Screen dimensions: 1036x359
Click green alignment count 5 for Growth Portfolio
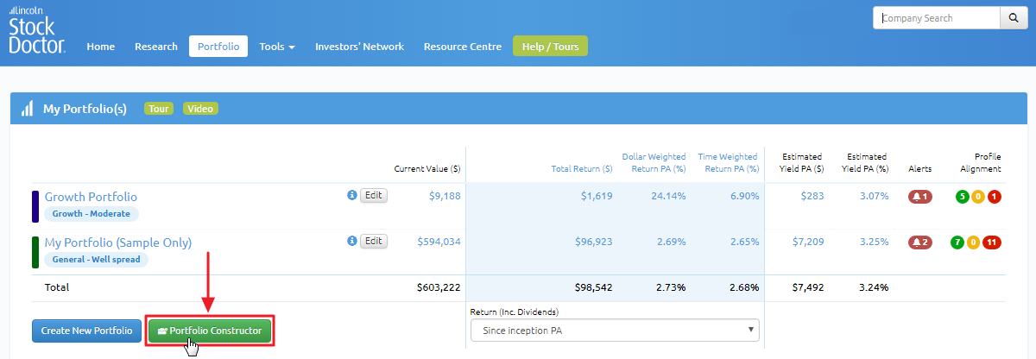pyautogui.click(x=963, y=197)
